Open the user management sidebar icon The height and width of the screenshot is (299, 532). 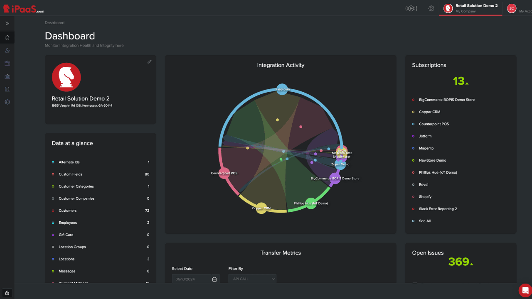click(7, 50)
